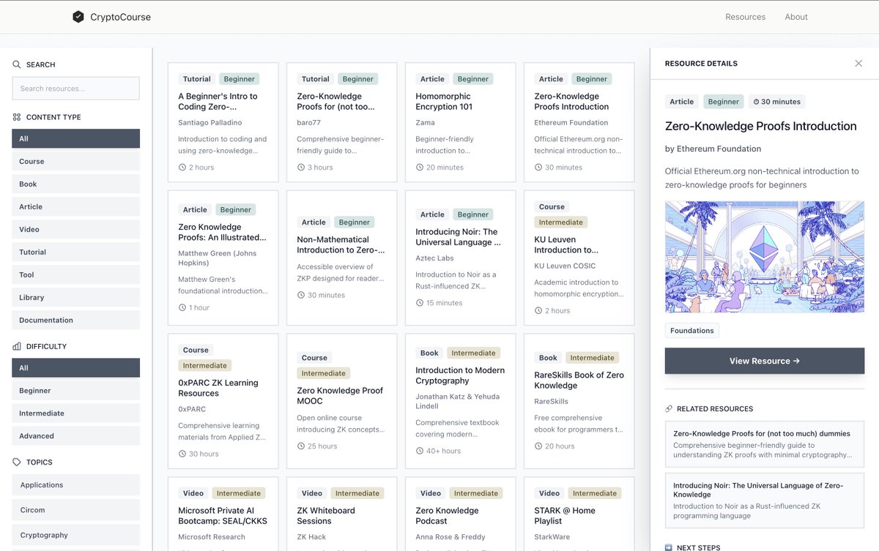Click the Article badge in details panel
Viewport: 879px width, 551px height.
click(682, 102)
